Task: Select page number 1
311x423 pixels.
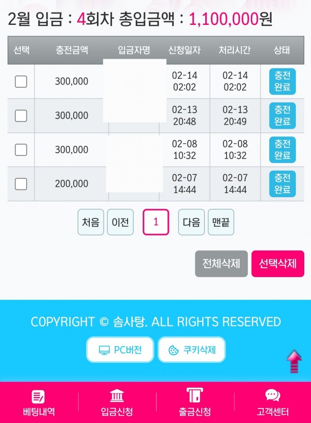Action: click(x=156, y=222)
